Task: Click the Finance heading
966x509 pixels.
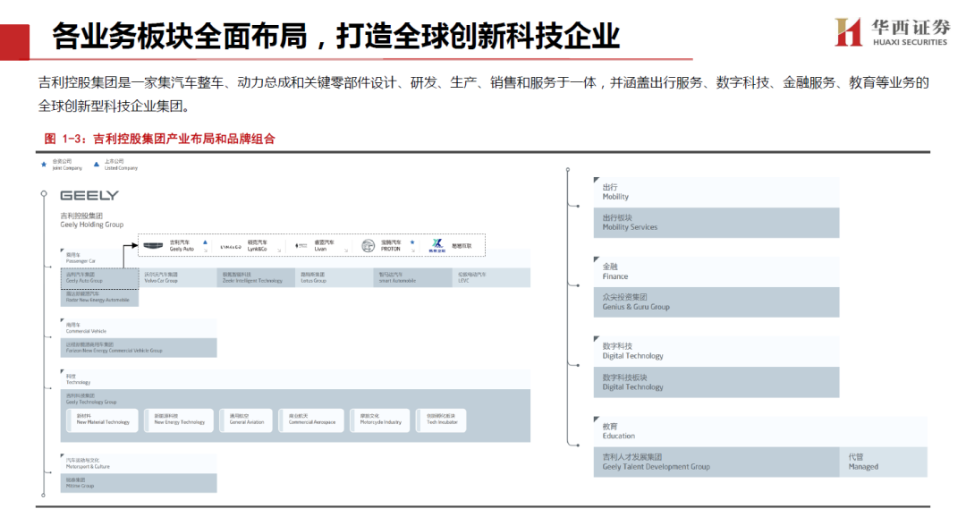Action: point(614,271)
